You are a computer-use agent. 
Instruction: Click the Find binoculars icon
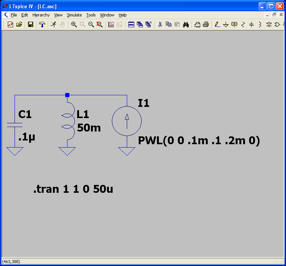pyautogui.click(x=186, y=25)
